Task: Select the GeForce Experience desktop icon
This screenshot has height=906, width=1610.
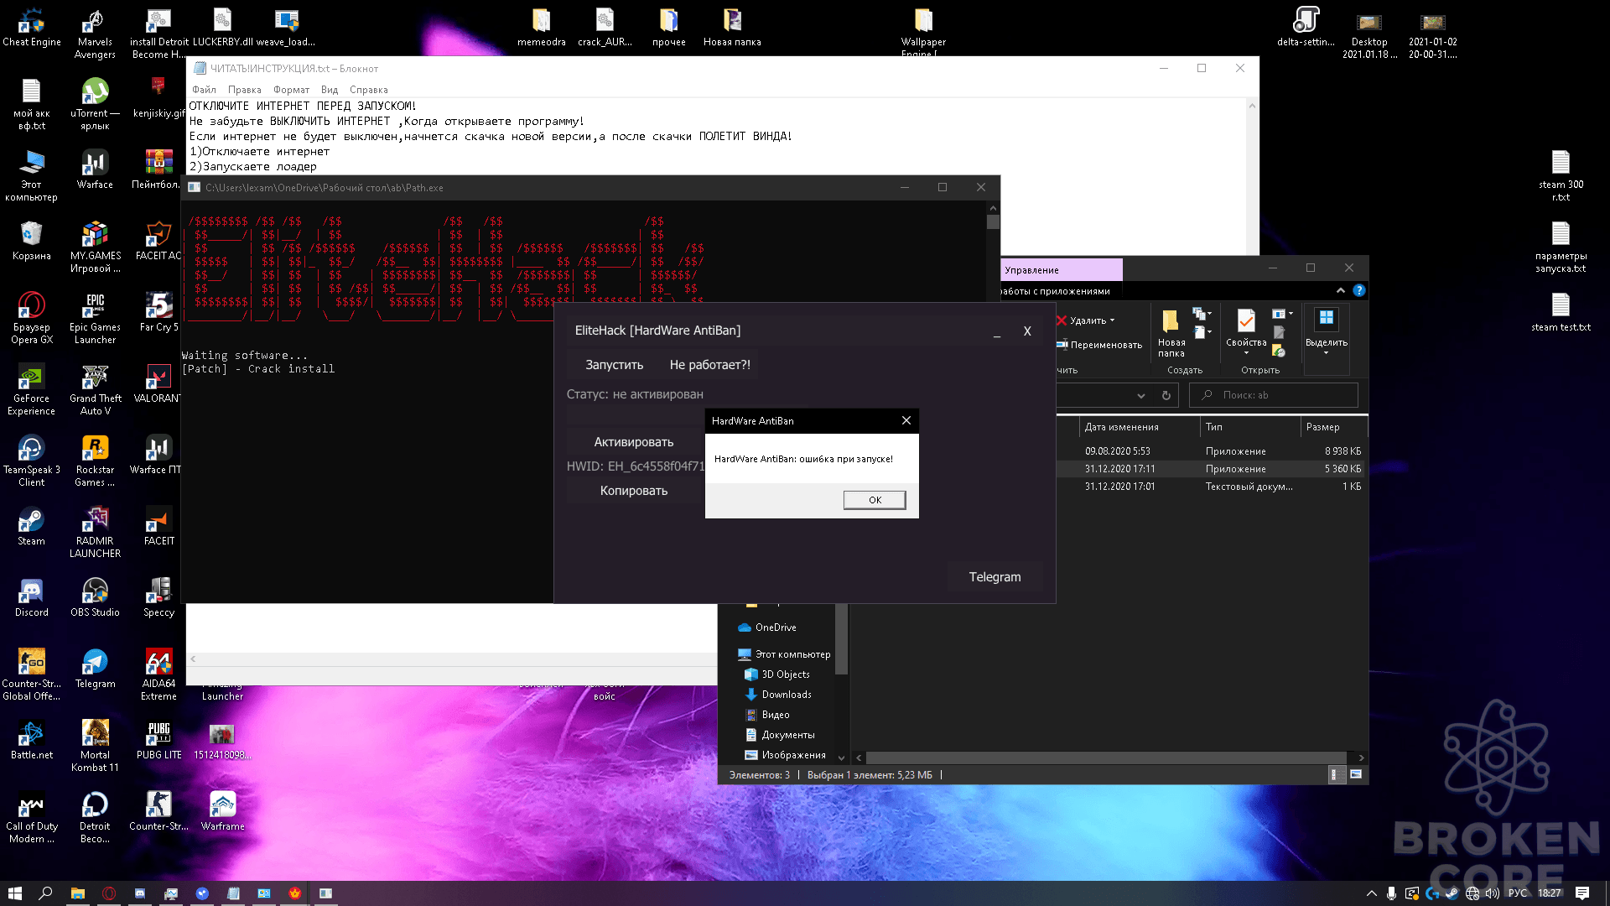Action: pyautogui.click(x=32, y=391)
